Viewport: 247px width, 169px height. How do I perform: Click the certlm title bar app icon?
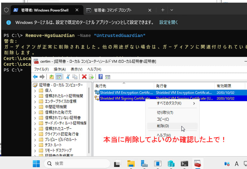click(x=36, y=61)
